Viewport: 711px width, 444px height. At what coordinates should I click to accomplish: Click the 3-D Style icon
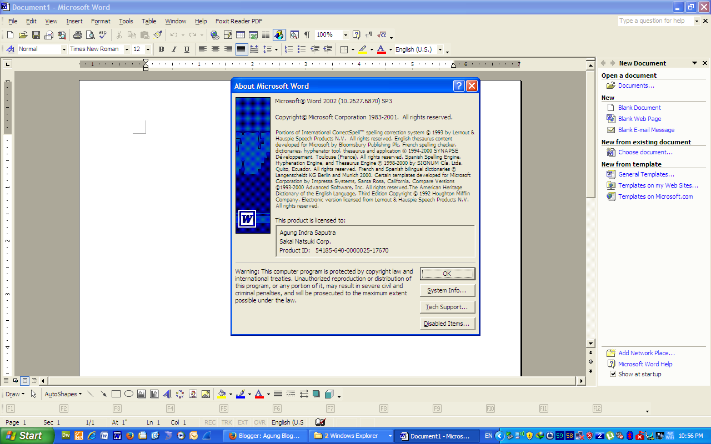[329, 394]
